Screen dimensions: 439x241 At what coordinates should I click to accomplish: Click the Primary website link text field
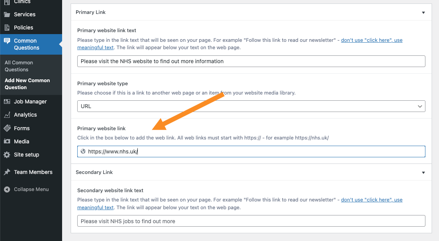point(251,61)
